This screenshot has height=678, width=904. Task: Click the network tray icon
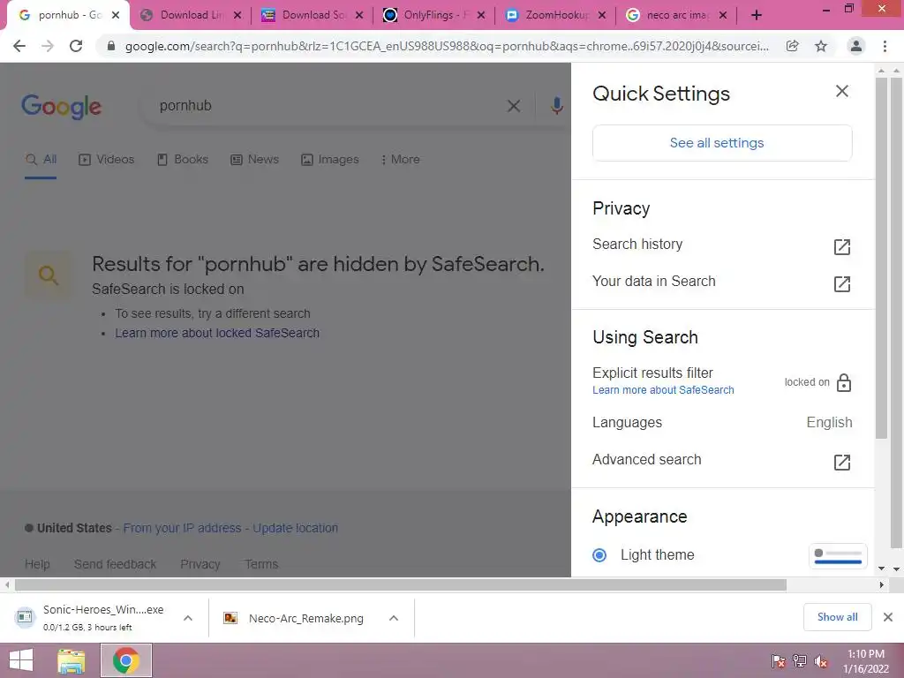(800, 661)
